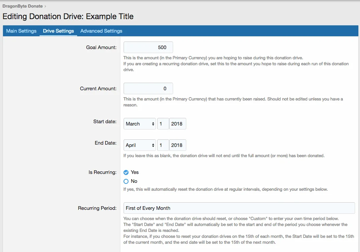Choose Yes for Is Recurring
The image size is (360, 252).
(x=126, y=172)
